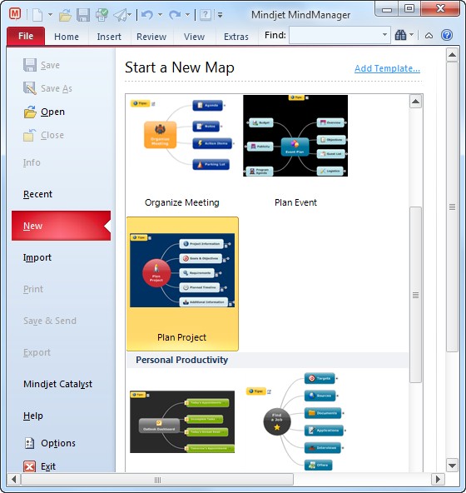Image resolution: width=466 pixels, height=493 pixels.
Task: Click the Open folder icon in the File menu
Action: point(30,112)
